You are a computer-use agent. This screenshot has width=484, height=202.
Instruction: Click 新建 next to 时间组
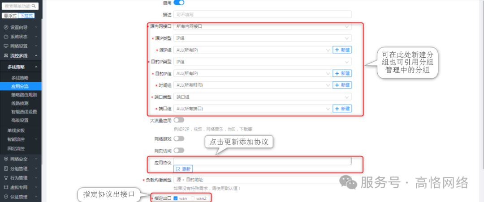tap(342, 85)
